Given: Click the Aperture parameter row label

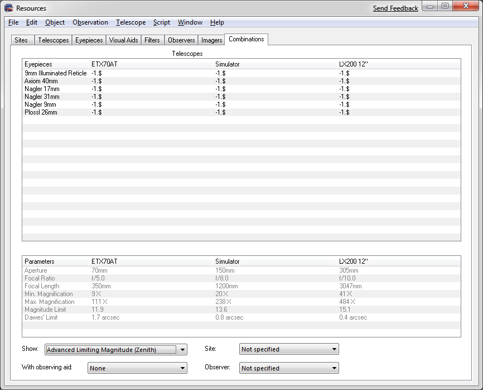Looking at the screenshot, I should tap(36, 270).
